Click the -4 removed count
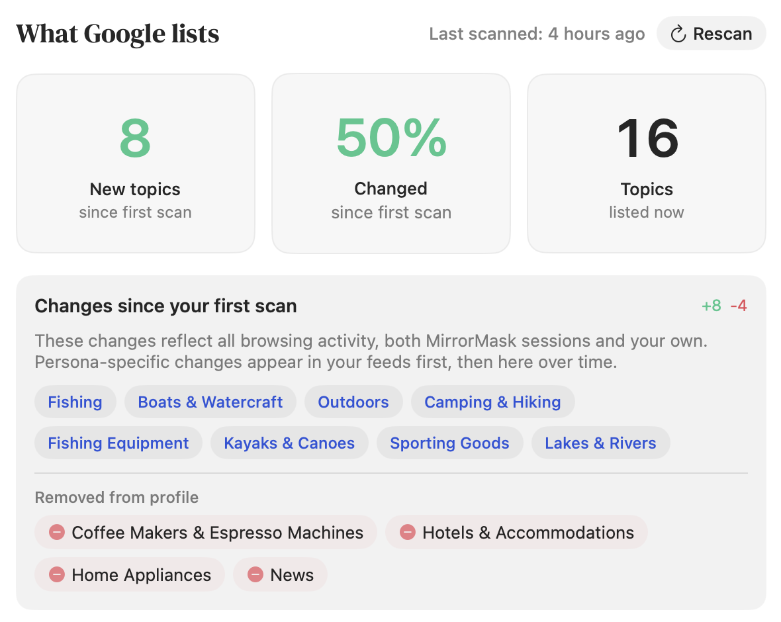Screen dimensions: 781x622 739,305
